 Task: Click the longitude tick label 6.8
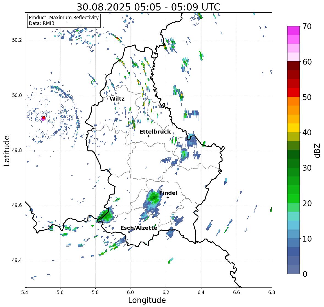(272, 292)
